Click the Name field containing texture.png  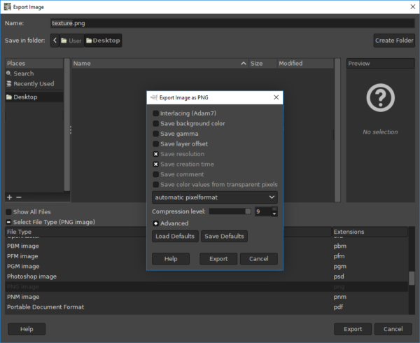[x=232, y=23]
